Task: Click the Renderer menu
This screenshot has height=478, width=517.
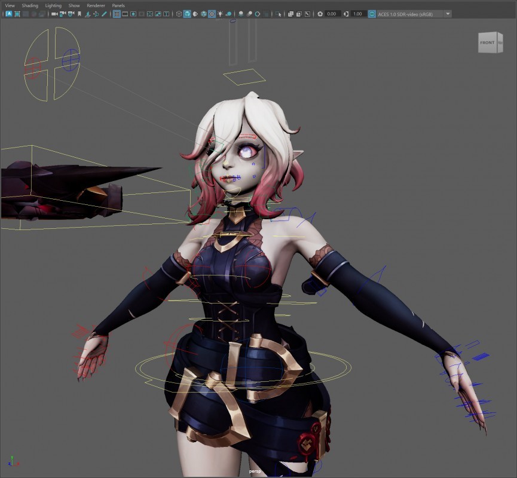Action: pyautogui.click(x=96, y=5)
